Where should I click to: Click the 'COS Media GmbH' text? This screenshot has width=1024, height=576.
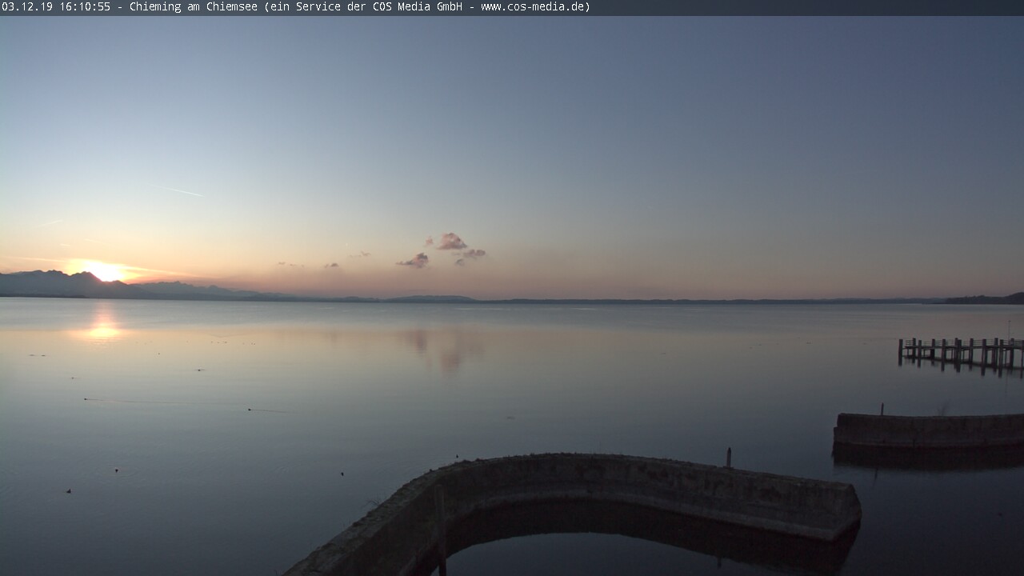coord(418,7)
